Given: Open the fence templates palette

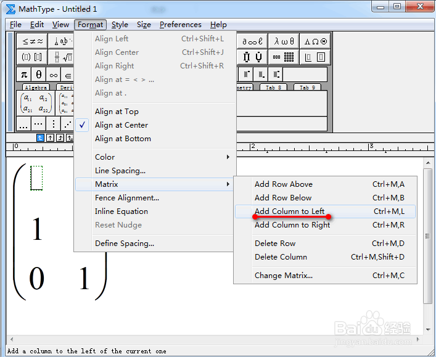Looking at the screenshot, I should tap(32, 57).
